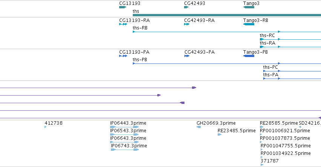Click the ths-RC transcript label

[x=267, y=36]
